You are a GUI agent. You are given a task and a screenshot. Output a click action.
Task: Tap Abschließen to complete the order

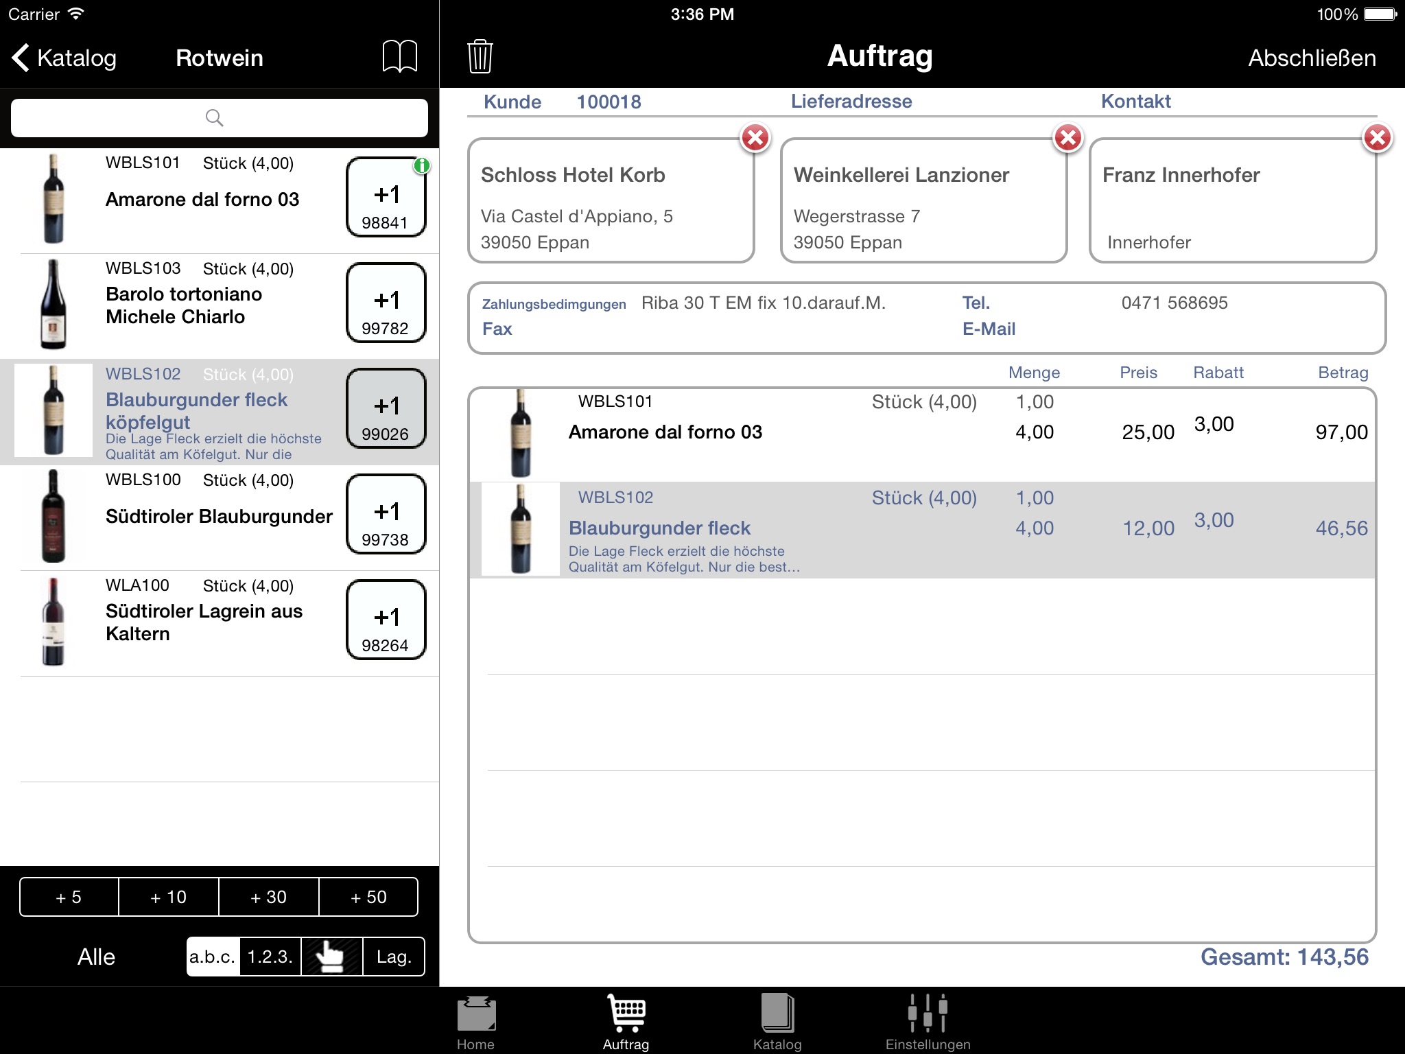1312,58
